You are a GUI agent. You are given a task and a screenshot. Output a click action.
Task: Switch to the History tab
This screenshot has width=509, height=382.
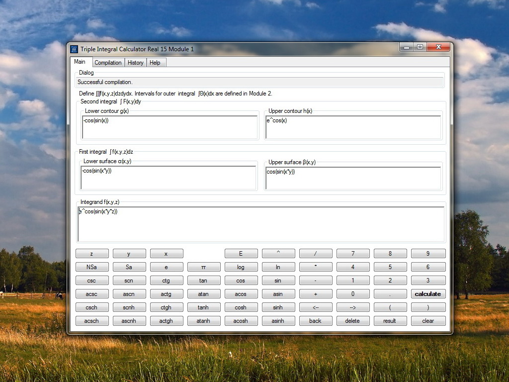click(135, 63)
